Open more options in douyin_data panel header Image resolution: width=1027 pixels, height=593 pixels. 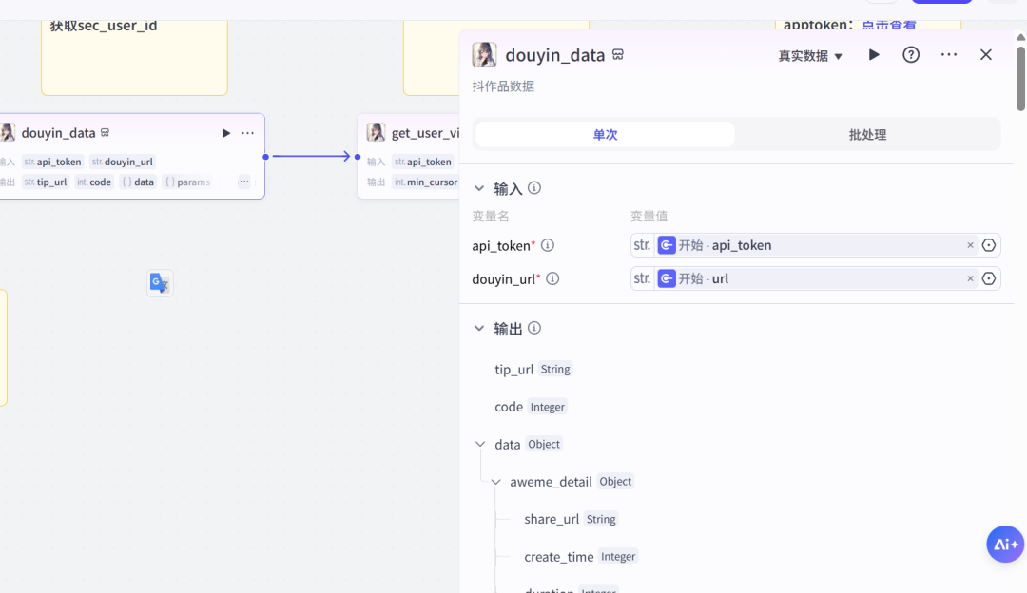tap(948, 55)
